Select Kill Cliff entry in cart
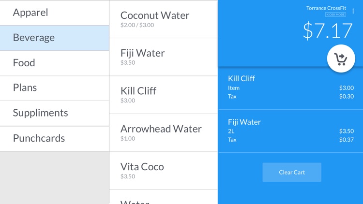 coord(290,87)
